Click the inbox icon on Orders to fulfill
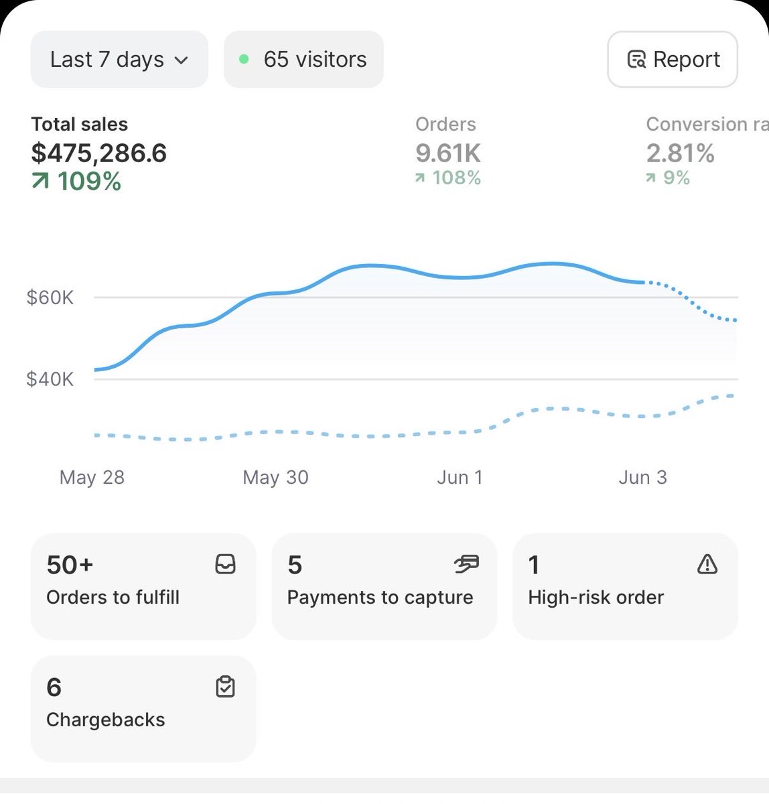 (225, 565)
